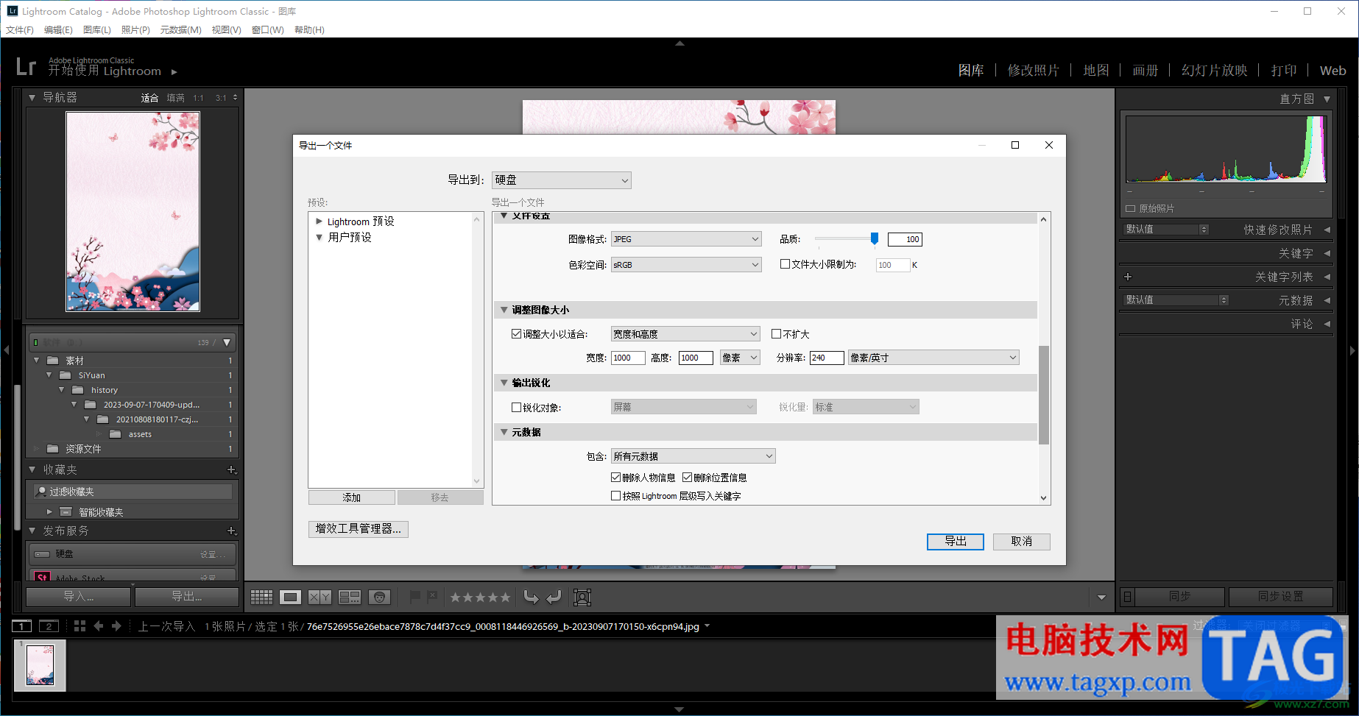Open the 帮助(H) menu
The width and height of the screenshot is (1359, 716).
pos(308,29)
